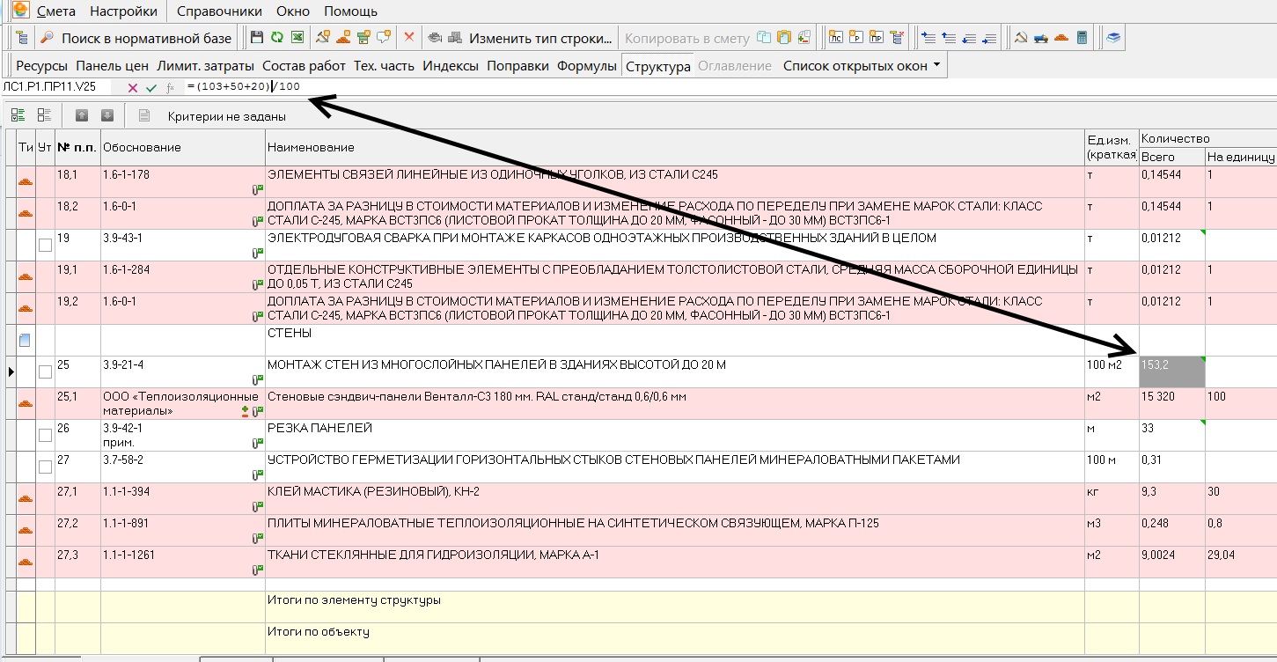The image size is (1277, 662).
Task: Click the Критерии не заданы label
Action: click(227, 116)
